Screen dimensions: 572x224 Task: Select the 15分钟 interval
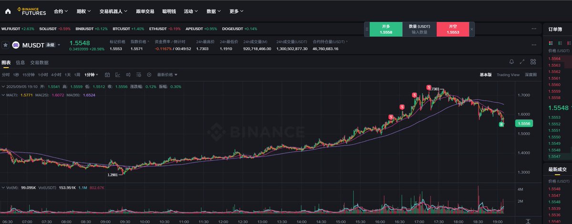pyautogui.click(x=29, y=75)
